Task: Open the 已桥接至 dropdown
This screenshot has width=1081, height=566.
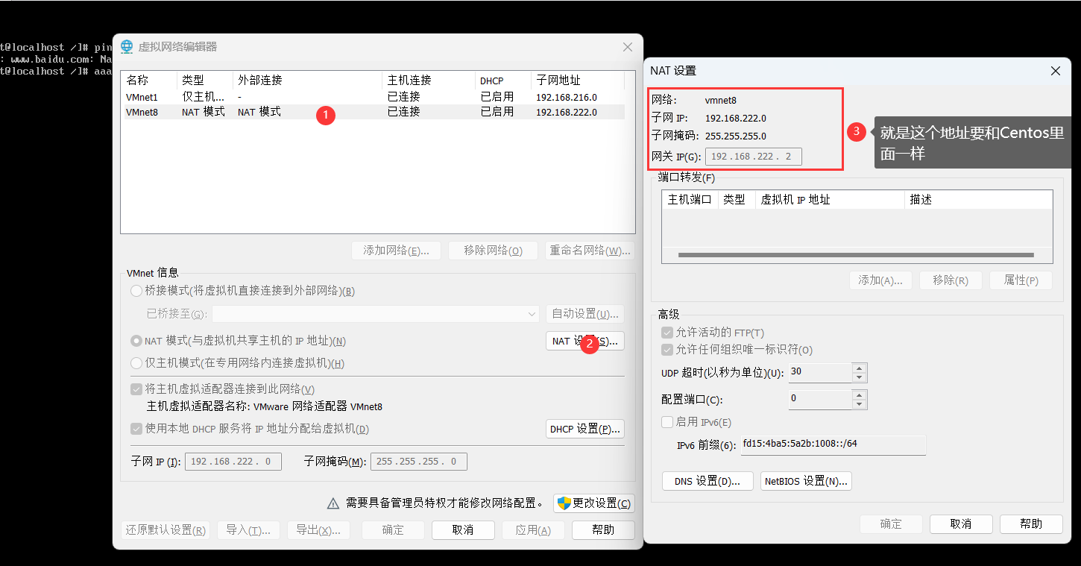Action: pyautogui.click(x=376, y=314)
